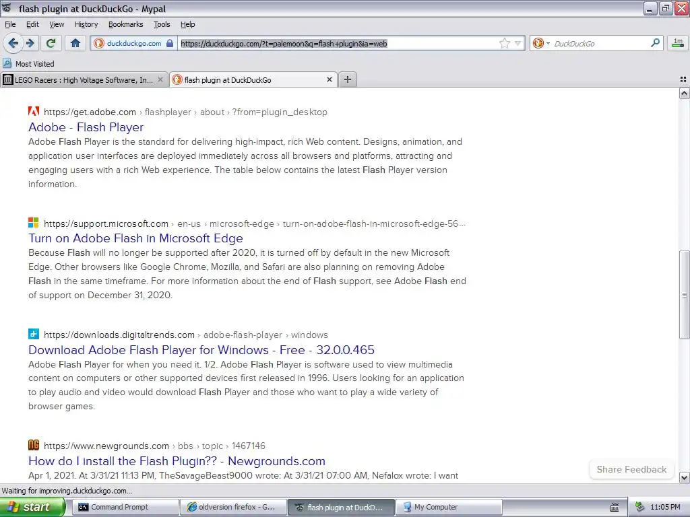Click the toolbar icon right of the search box
Screen dimensions: 690x517
[x=678, y=43]
